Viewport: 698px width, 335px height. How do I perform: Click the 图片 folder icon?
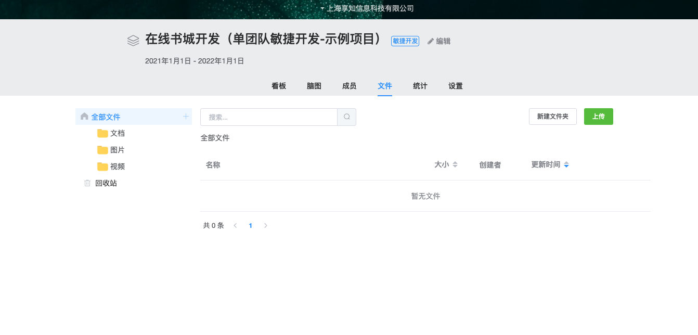coord(102,150)
